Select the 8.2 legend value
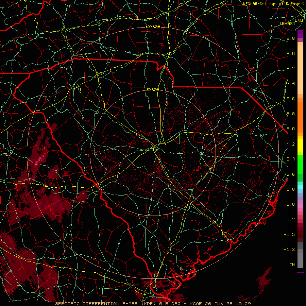306x306 pixels. pyautogui.click(x=291, y=68)
